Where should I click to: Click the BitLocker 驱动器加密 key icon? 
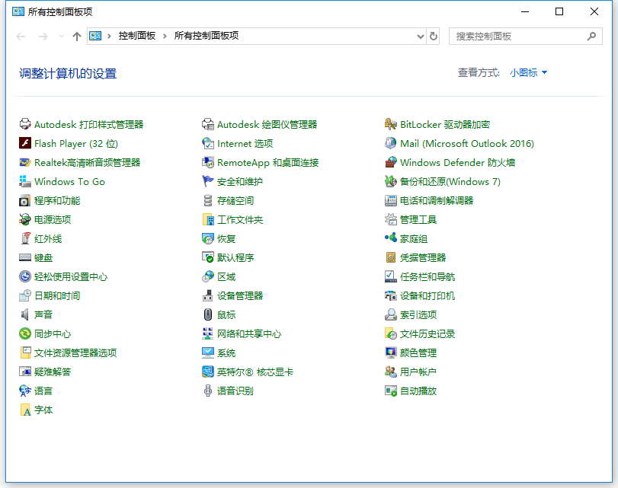point(391,124)
